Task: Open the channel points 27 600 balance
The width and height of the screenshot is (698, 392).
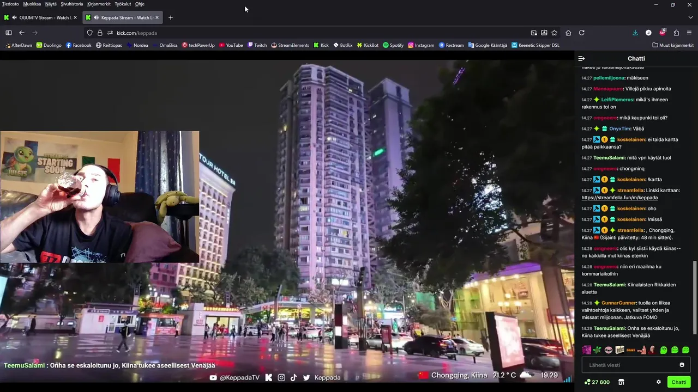Action: (597, 382)
